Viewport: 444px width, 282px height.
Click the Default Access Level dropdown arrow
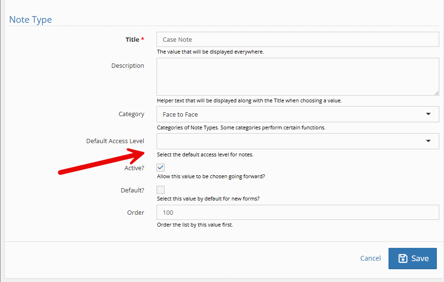[x=428, y=141]
